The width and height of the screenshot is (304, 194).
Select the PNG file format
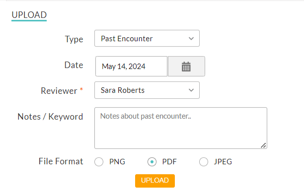click(99, 162)
